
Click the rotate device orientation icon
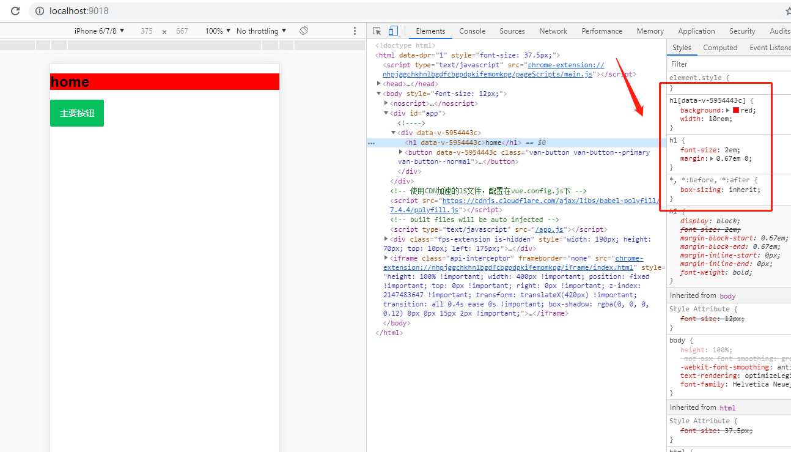[304, 31]
